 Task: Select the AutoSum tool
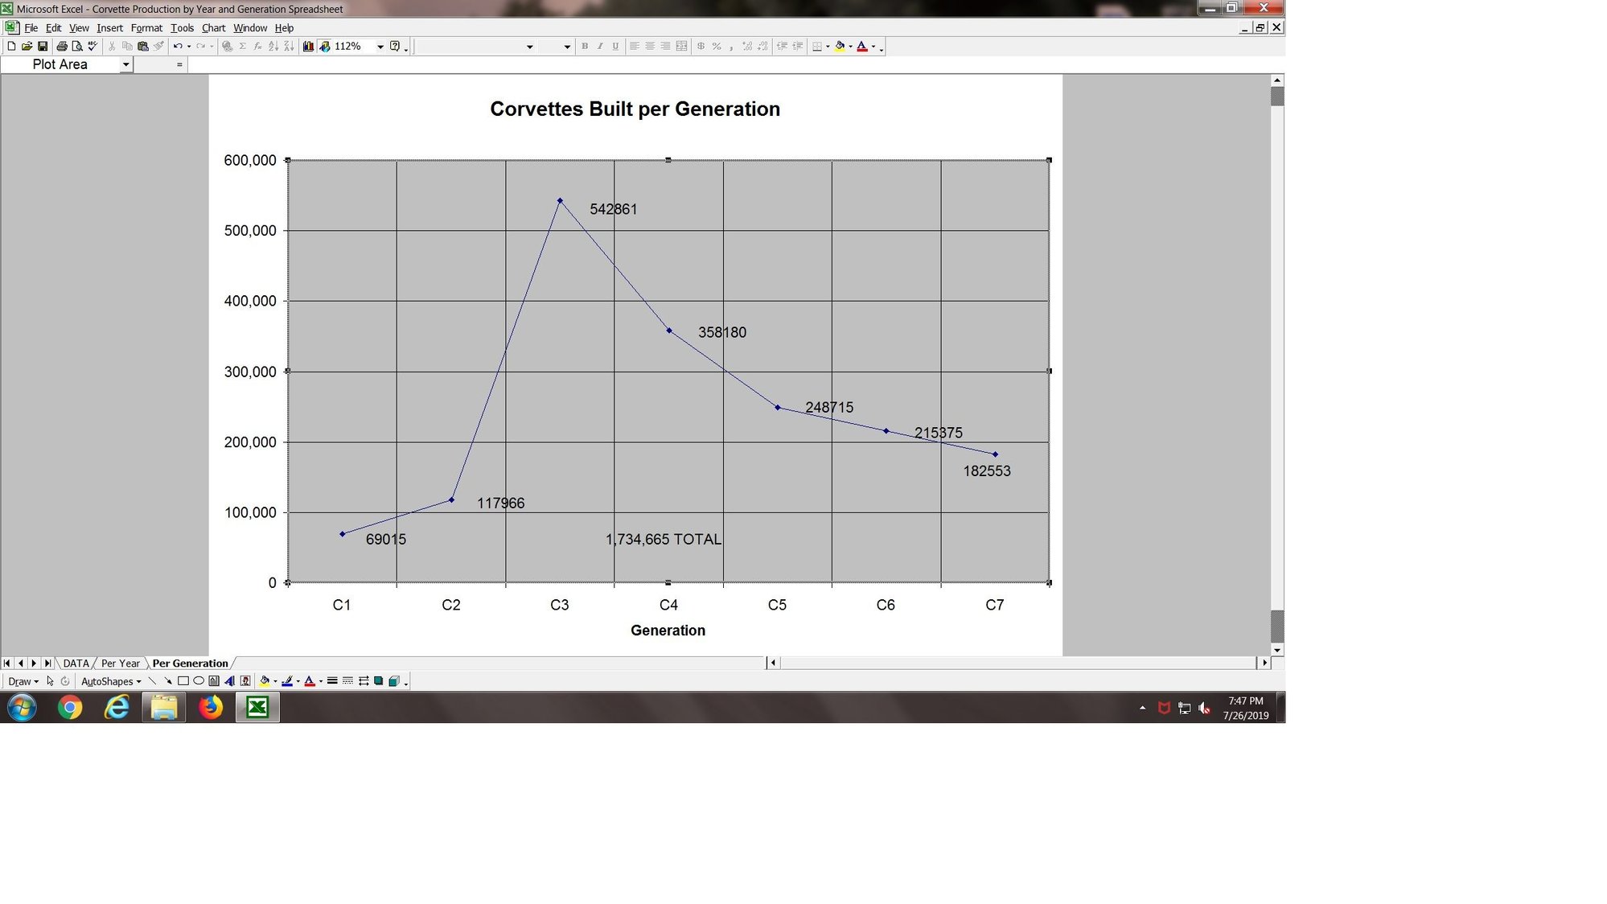(x=243, y=46)
